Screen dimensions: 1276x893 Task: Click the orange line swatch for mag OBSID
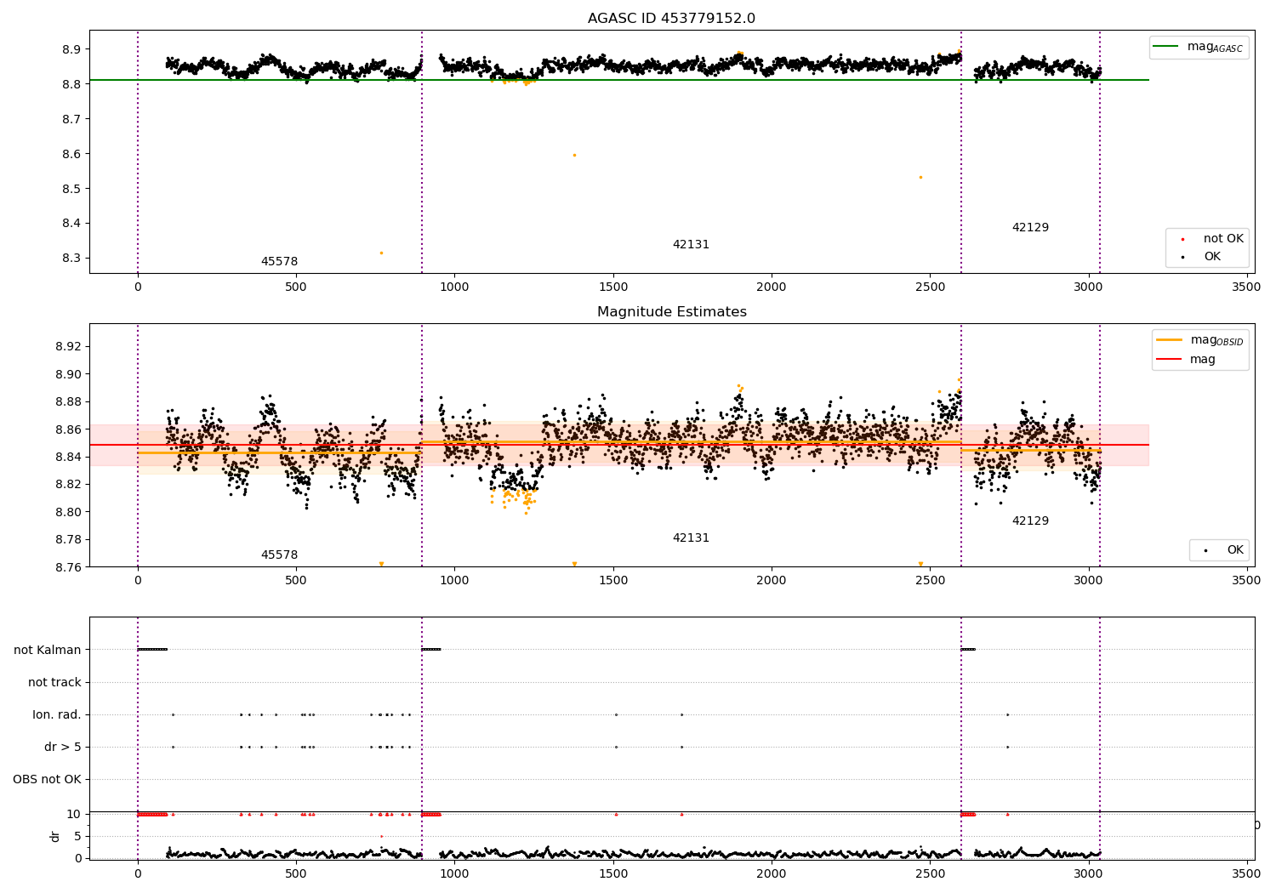(1169, 340)
